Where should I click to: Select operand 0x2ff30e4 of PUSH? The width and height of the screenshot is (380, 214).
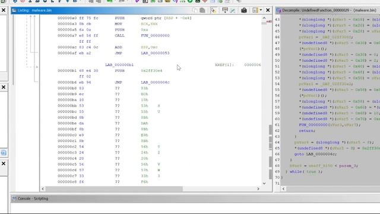point(151,71)
